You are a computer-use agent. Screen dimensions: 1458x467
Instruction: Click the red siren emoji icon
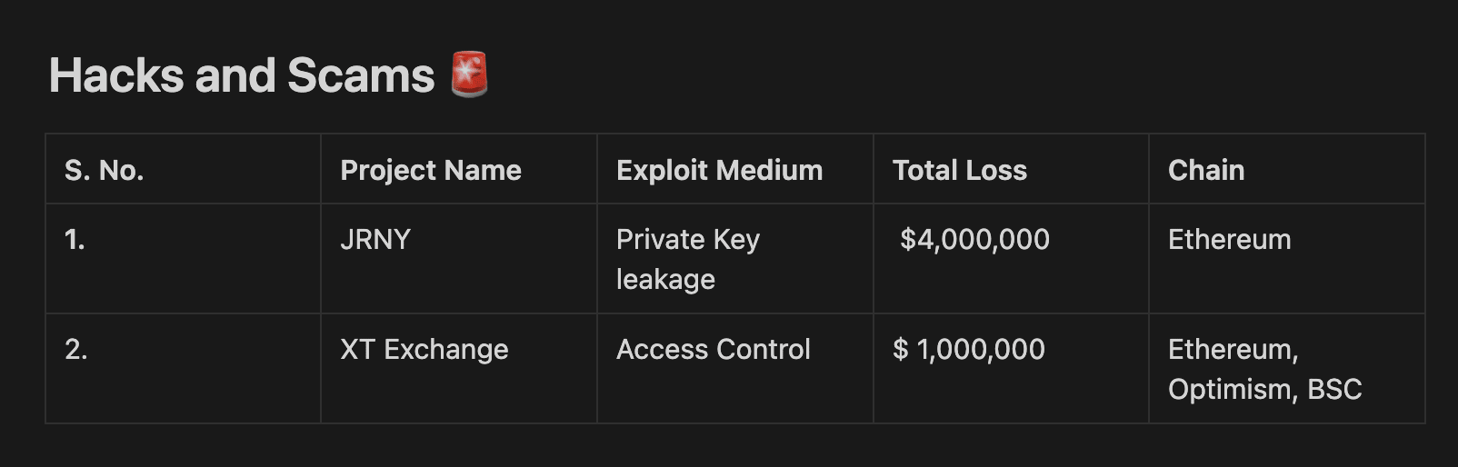coord(470,75)
